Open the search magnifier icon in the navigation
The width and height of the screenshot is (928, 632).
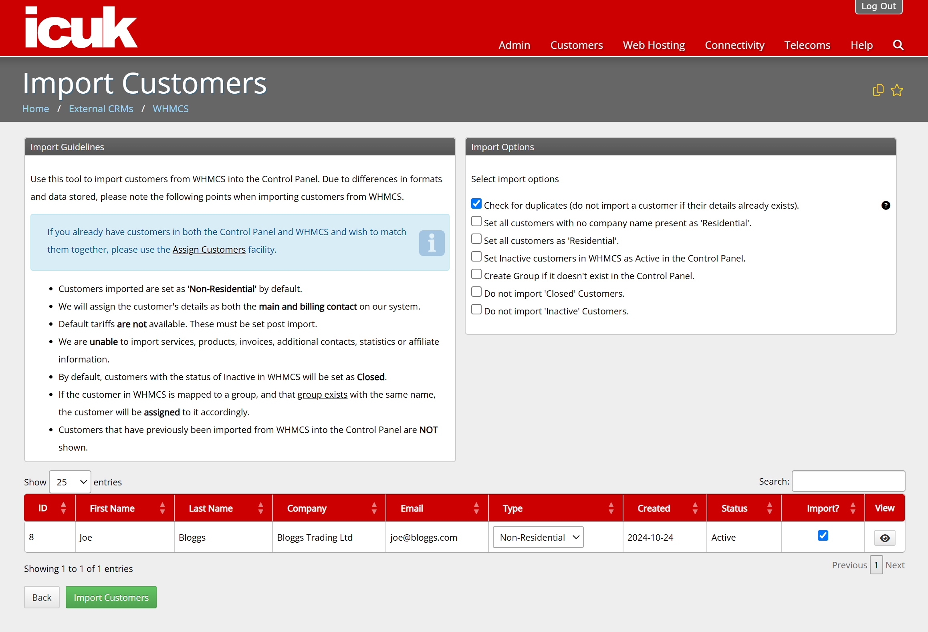coord(898,45)
